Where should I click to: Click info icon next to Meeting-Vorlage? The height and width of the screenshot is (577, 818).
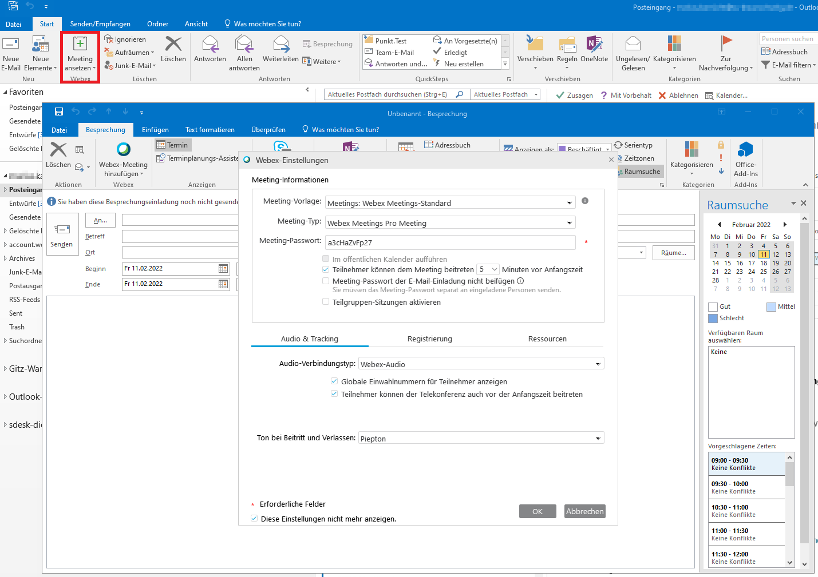585,201
